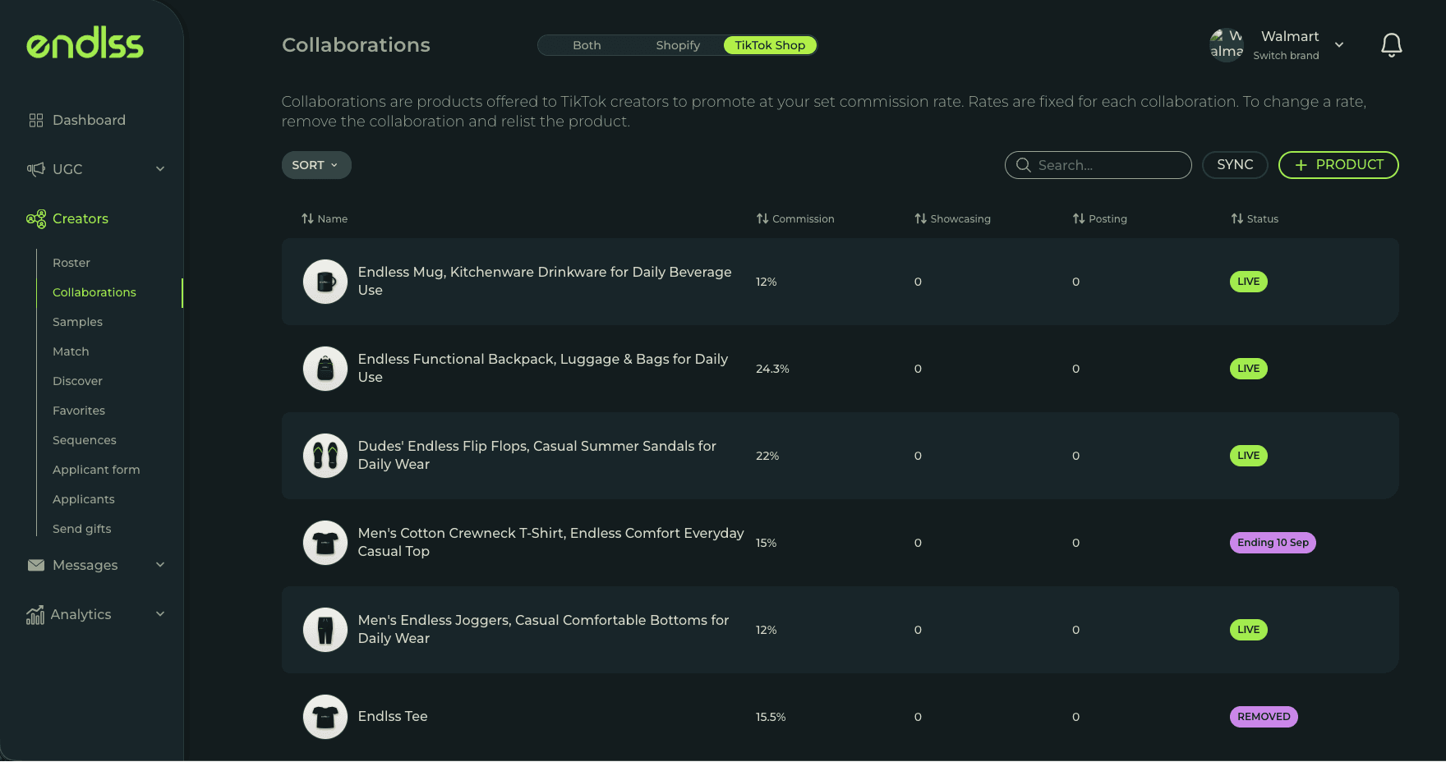The image size is (1446, 762).
Task: Click the REMOVED status badge
Action: pyautogui.click(x=1264, y=717)
